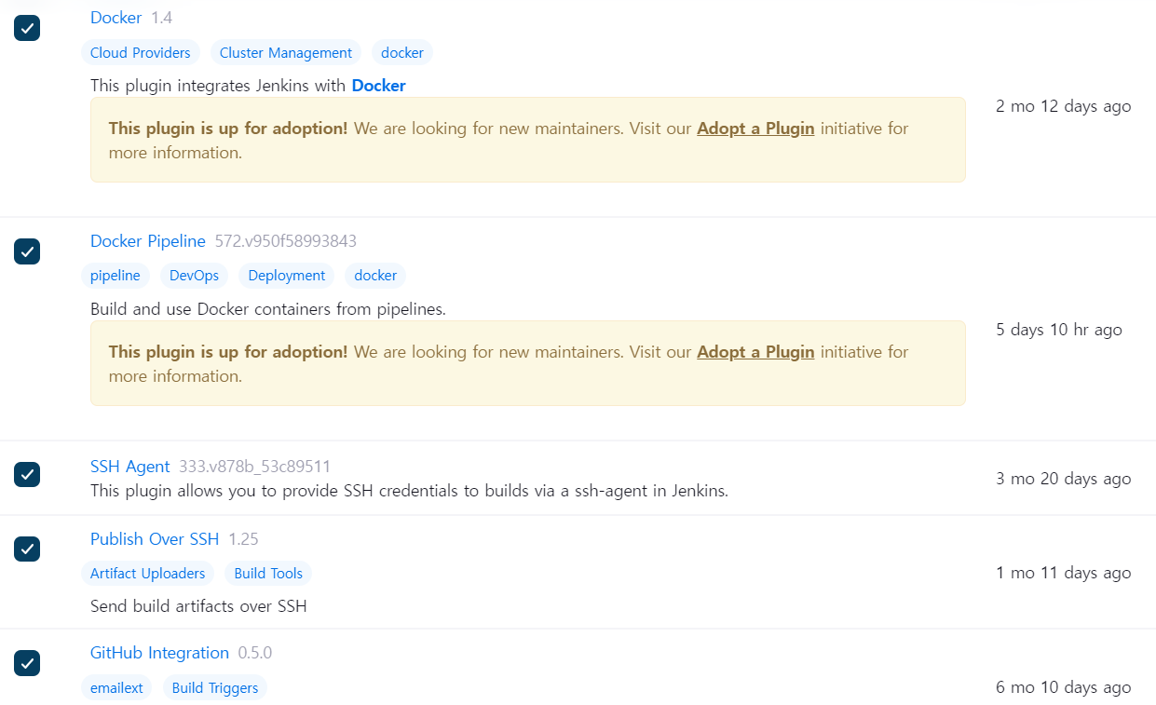Click 'Build and use Docker containers from pipelines' text
This screenshot has width=1156, height=705.
point(268,309)
